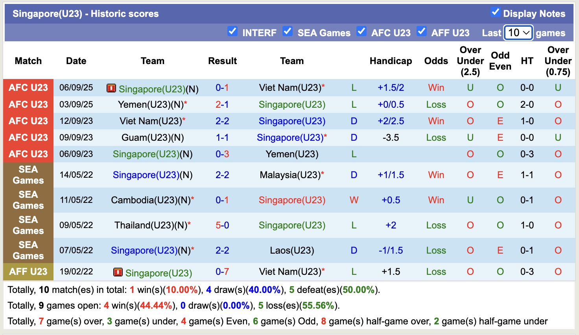Screen dimensions: 579x335
Task: Open the 2-2 score from 12/09/23 match
Action: (x=222, y=121)
